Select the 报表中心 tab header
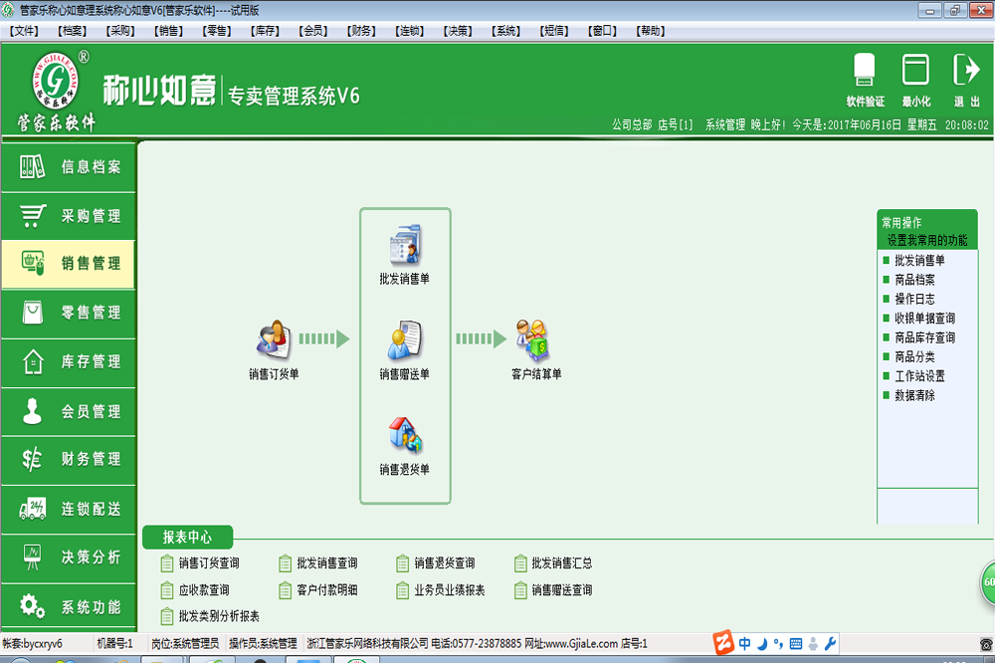The height and width of the screenshot is (663, 995). (x=187, y=538)
